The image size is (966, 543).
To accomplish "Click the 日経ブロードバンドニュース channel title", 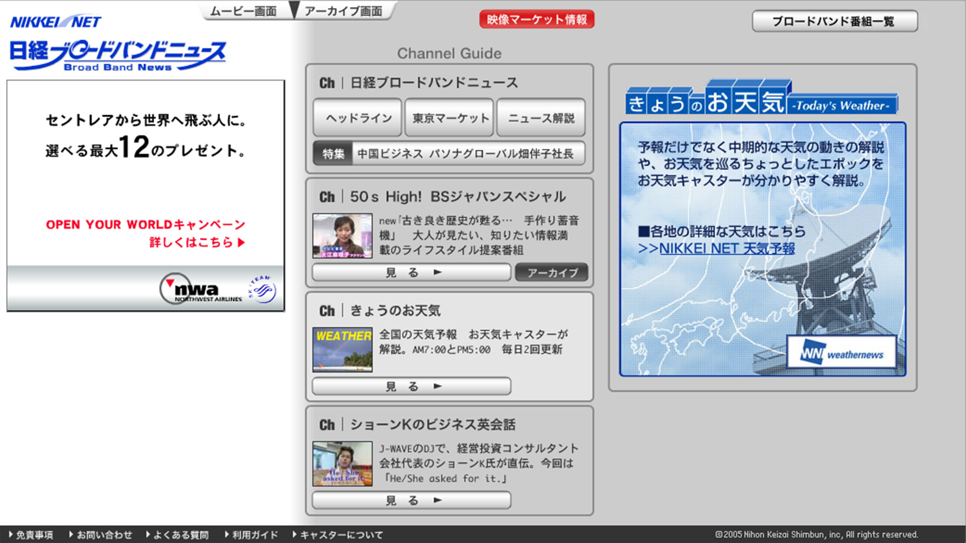I will (434, 82).
